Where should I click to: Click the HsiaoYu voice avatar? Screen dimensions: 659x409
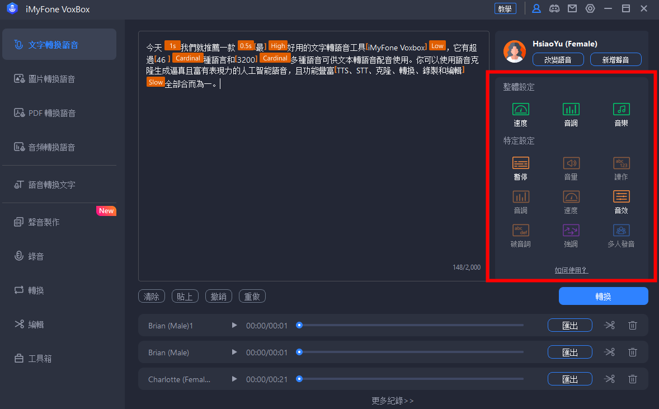coord(515,51)
